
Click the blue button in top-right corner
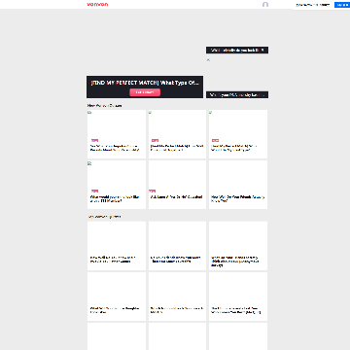click(342, 5)
